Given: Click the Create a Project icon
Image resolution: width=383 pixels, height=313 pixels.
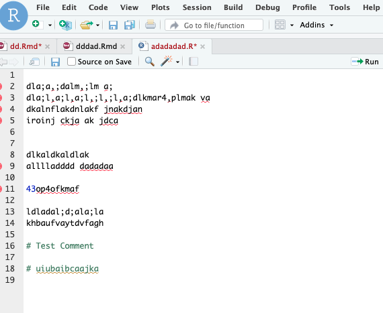Looking at the screenshot, I should pos(65,25).
